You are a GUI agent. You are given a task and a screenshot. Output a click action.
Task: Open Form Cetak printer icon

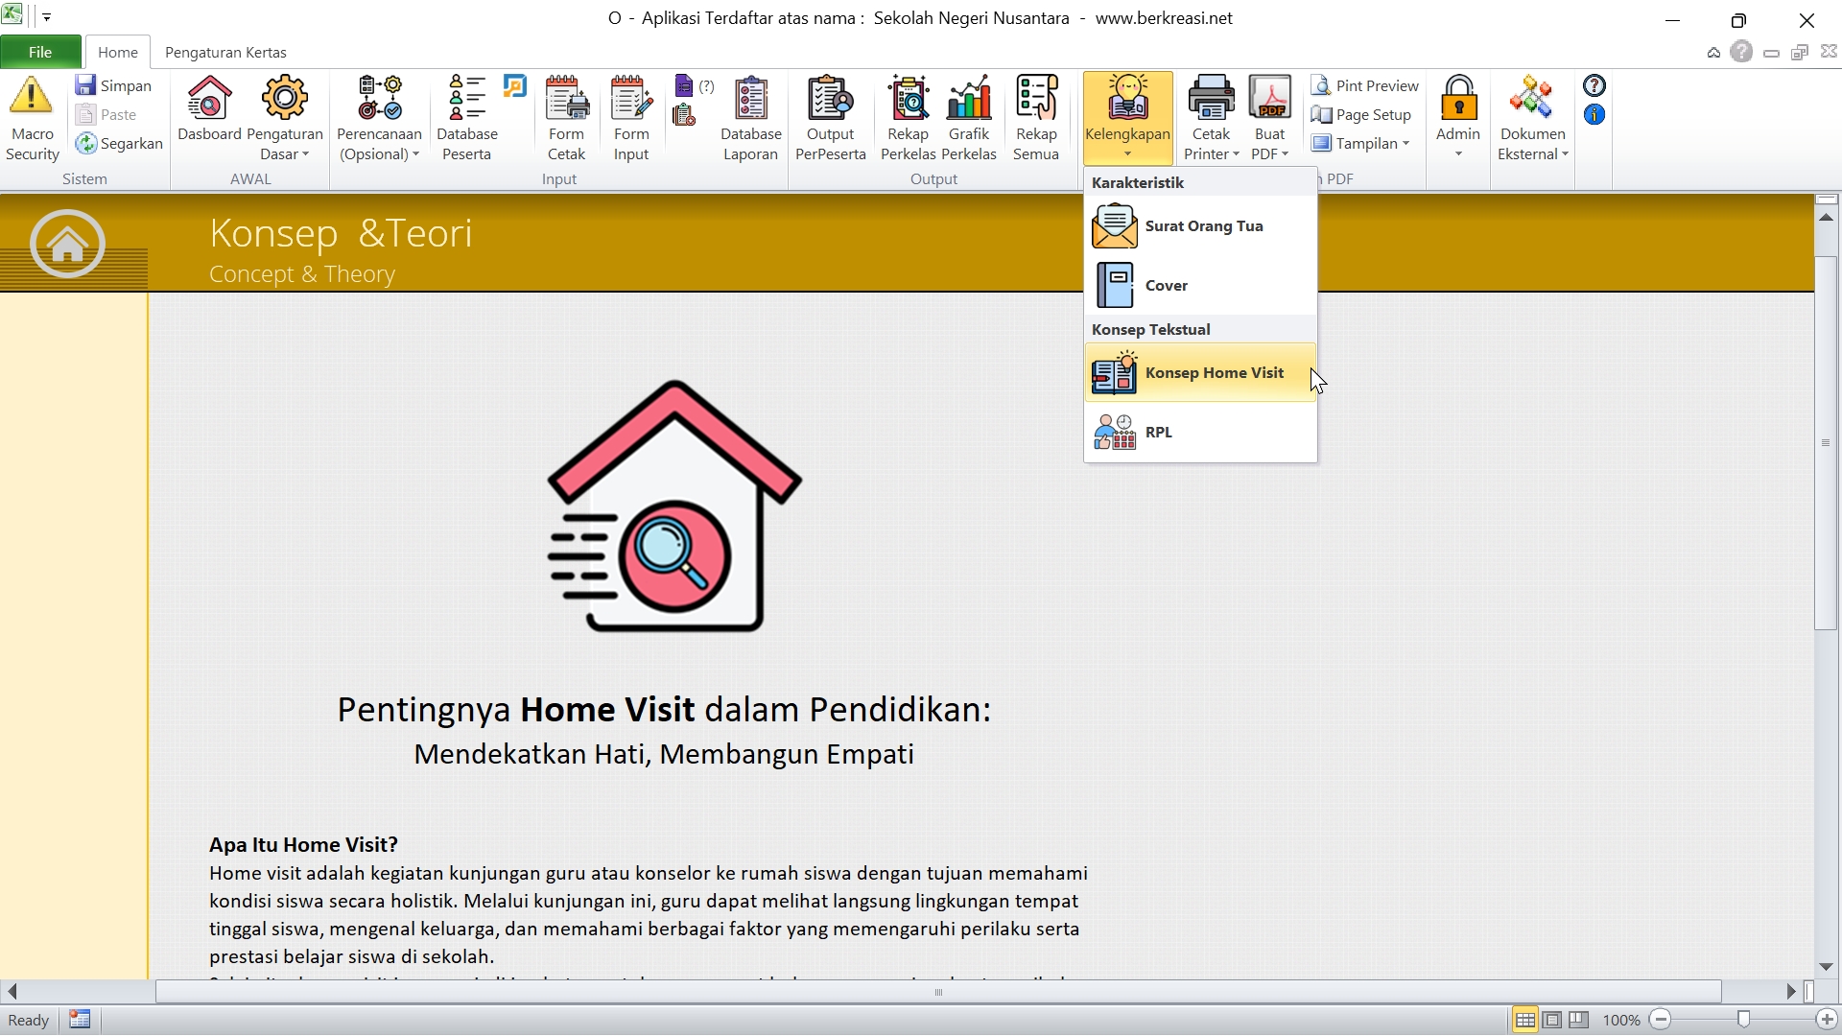566,98
